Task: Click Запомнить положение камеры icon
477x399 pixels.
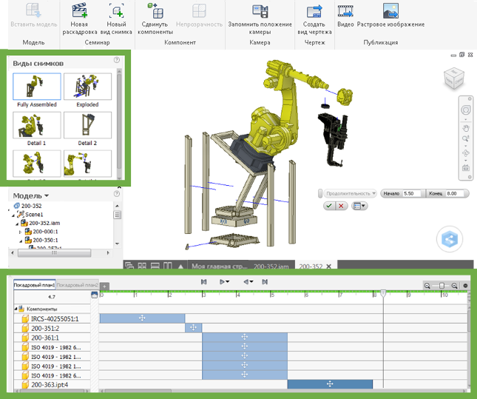Action: point(260,11)
